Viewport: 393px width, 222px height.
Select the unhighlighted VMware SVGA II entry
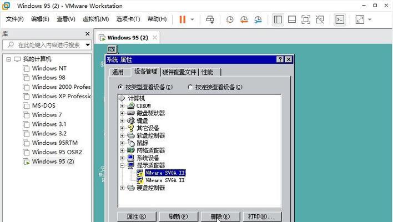coord(165,180)
